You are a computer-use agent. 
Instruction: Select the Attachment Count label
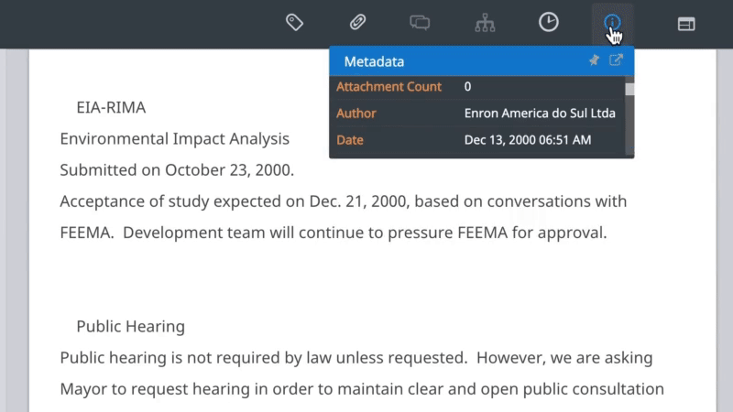point(388,86)
